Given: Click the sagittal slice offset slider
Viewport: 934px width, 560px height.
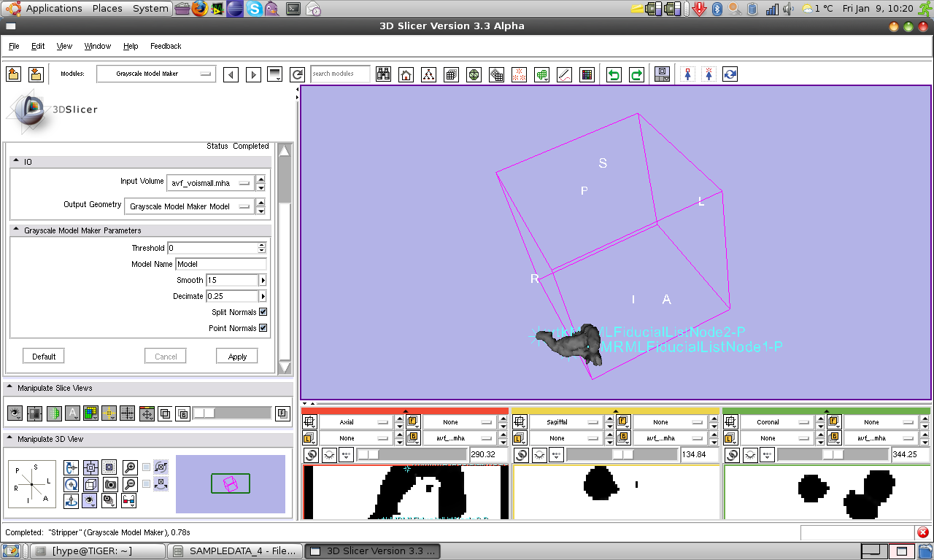Looking at the screenshot, I should point(622,454).
